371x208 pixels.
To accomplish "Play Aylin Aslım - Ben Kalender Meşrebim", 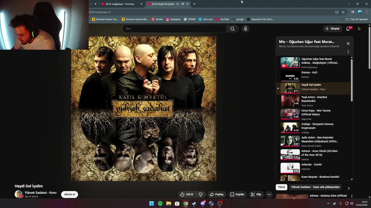I will tap(313, 142).
